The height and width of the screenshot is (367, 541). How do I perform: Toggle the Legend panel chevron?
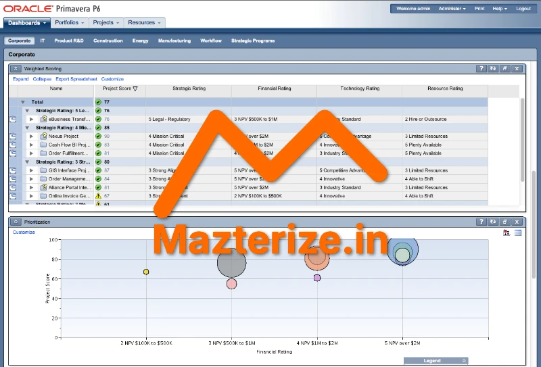[464, 361]
